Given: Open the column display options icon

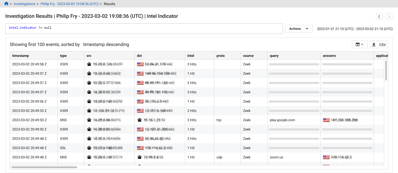Looking at the screenshot, I should [358, 44].
